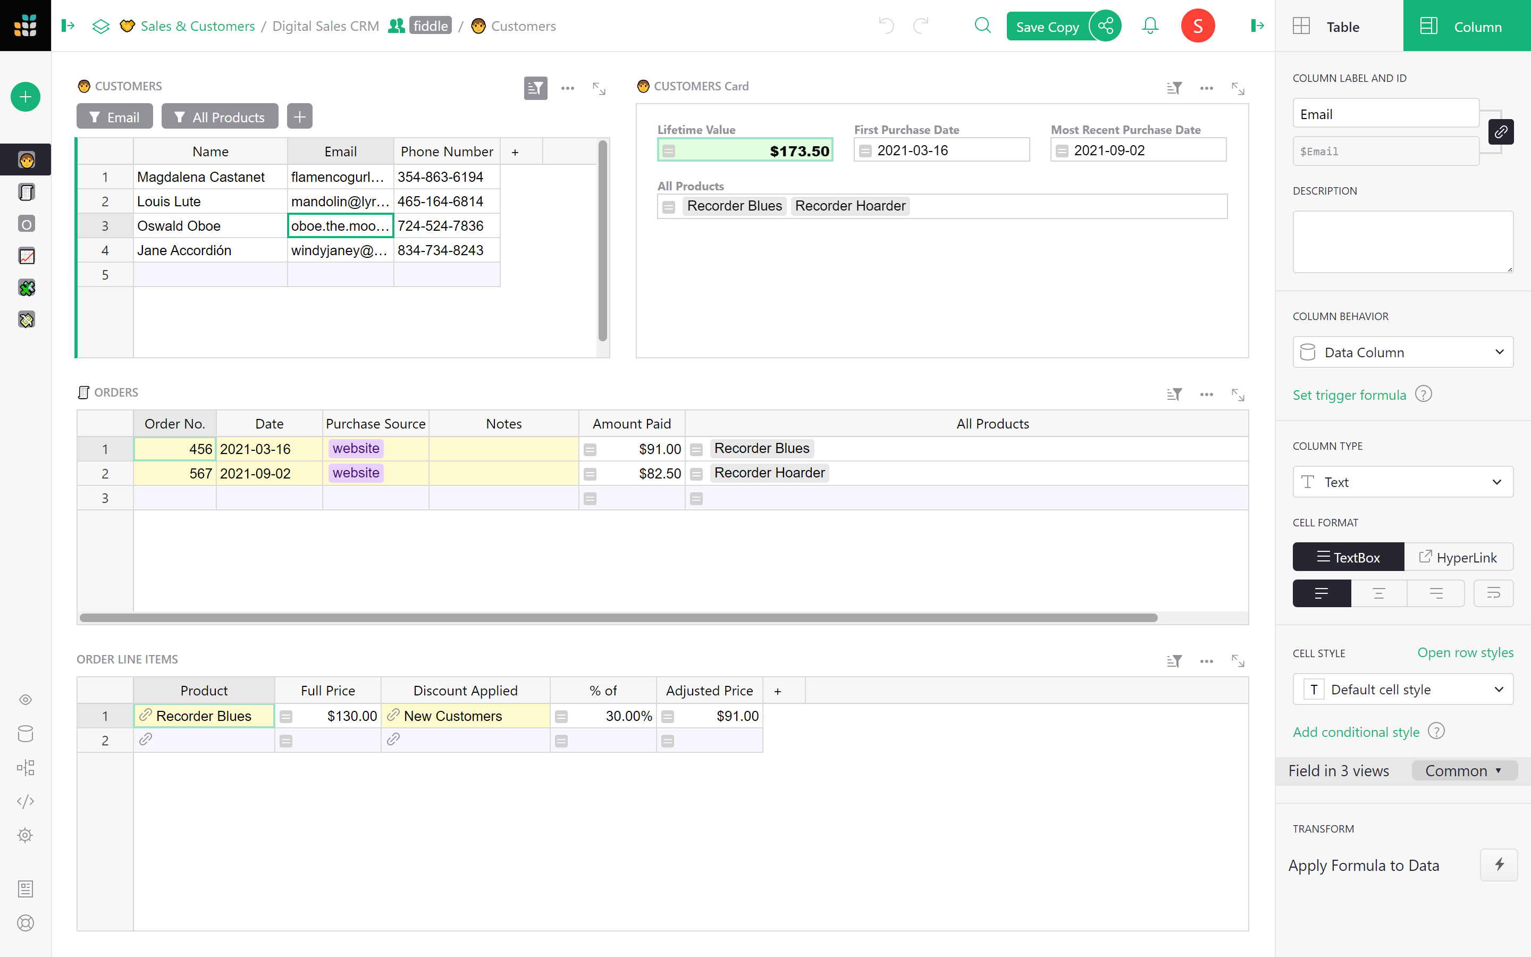Enable right text alignment for the Email column

point(1436,593)
